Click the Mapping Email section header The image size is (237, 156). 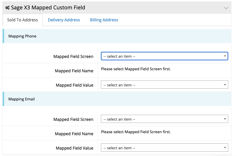tap(117, 99)
